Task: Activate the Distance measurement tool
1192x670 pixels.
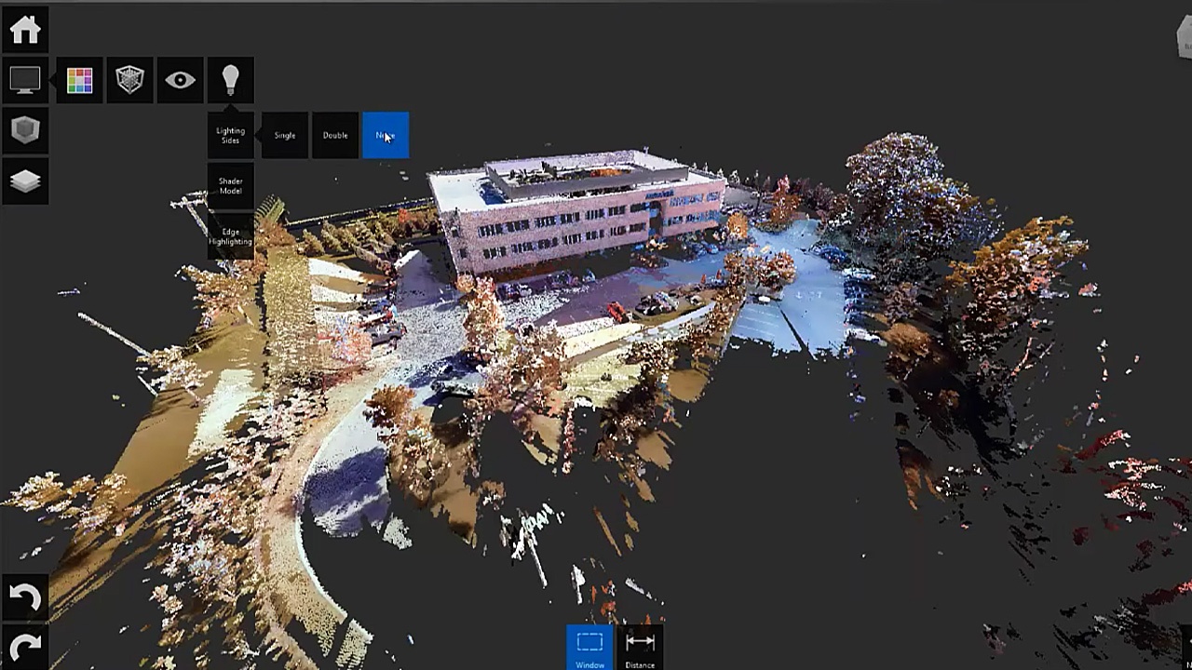Action: [x=640, y=648]
